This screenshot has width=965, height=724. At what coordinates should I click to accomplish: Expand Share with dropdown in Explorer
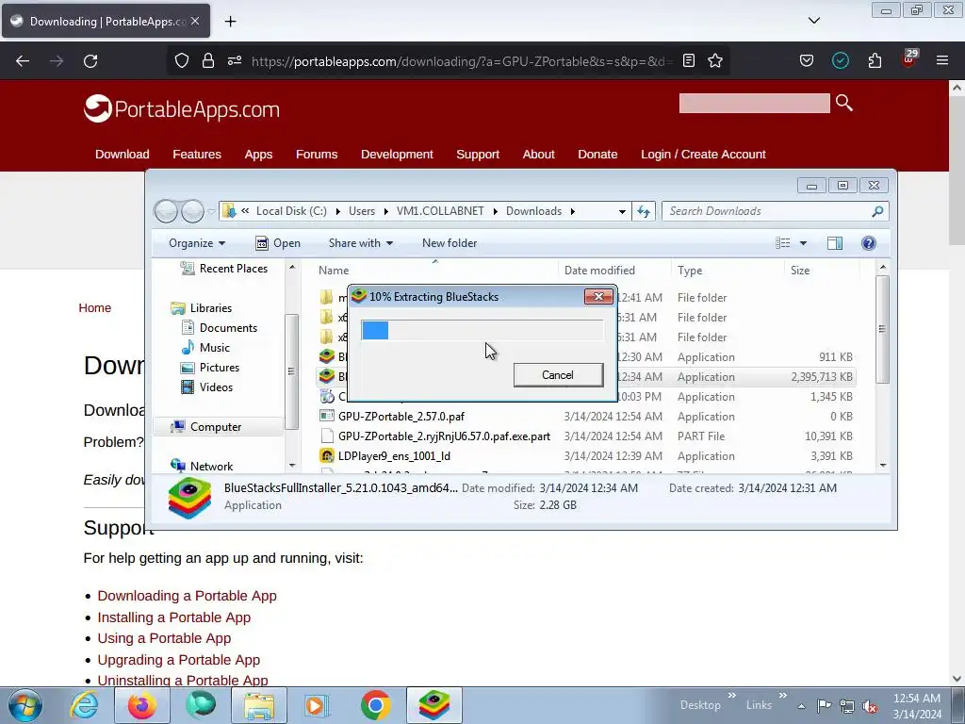361,243
